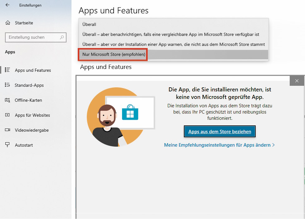Click the bearded person illustration
The image size is (305, 219).
click(107, 125)
